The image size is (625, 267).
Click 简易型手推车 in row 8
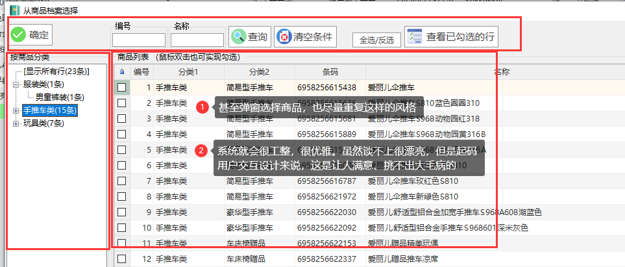tap(250, 196)
